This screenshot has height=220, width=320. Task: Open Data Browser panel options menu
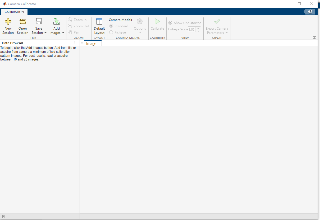75,43
